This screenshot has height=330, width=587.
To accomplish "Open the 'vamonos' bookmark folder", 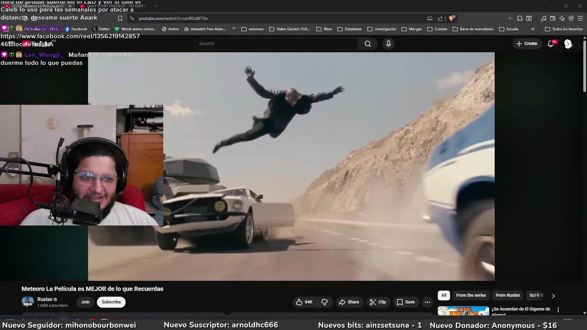I will (252, 29).
